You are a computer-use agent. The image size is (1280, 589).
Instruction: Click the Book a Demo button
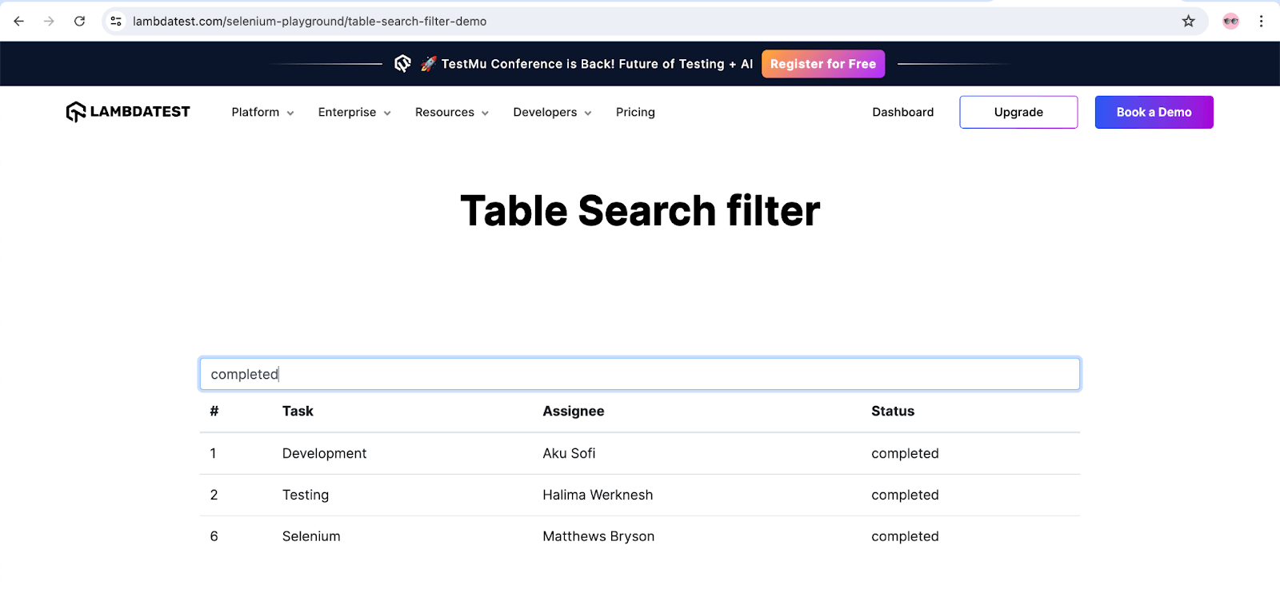pyautogui.click(x=1154, y=113)
